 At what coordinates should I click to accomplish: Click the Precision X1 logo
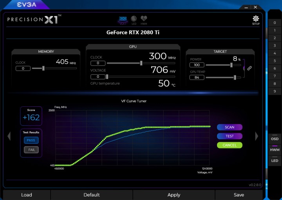pyautogui.click(x=34, y=19)
